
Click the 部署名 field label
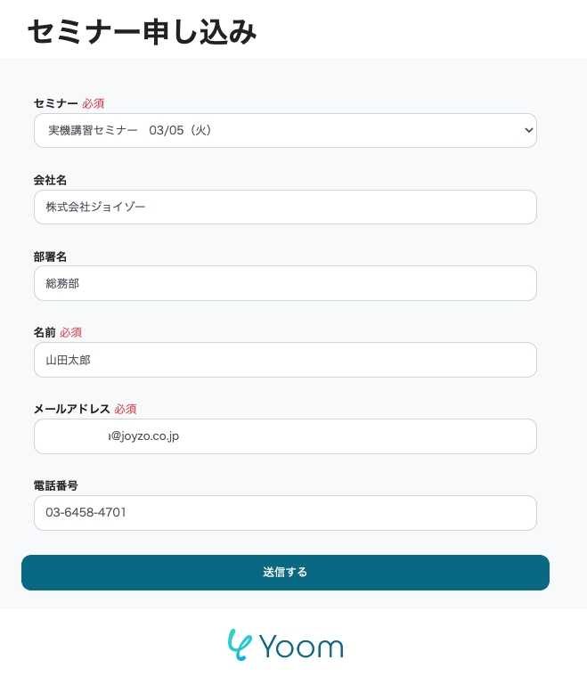pyautogui.click(x=50, y=256)
